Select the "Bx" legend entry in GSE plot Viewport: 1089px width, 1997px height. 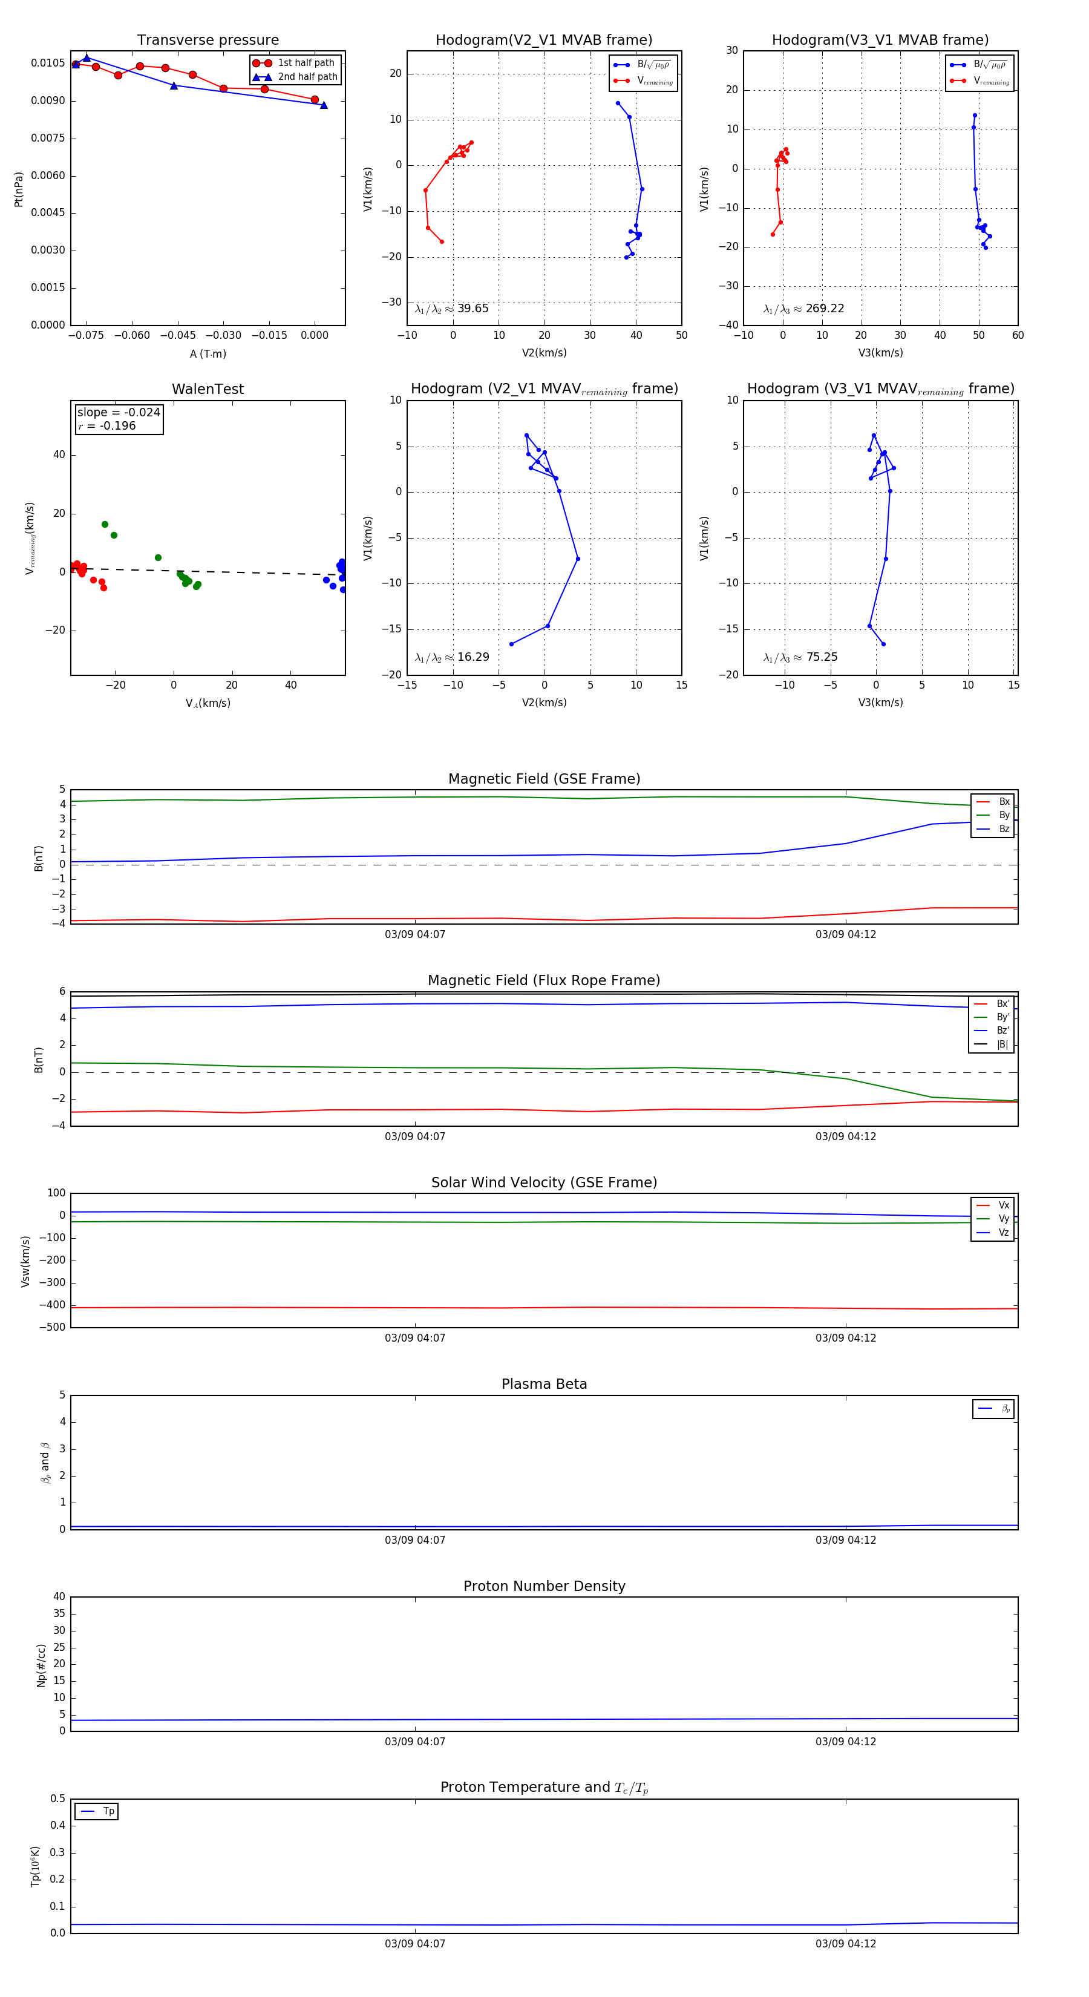coord(993,802)
